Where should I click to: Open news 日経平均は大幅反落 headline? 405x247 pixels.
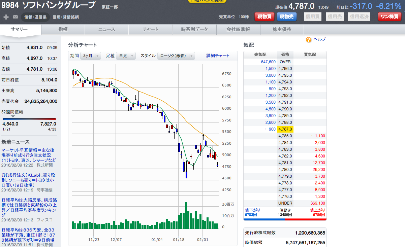[29, 208]
